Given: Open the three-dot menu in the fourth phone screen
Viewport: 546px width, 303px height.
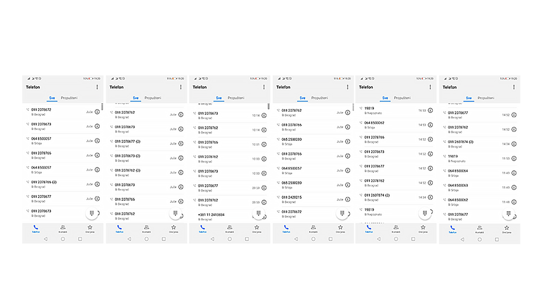Looking at the screenshot, I should click(348, 87).
